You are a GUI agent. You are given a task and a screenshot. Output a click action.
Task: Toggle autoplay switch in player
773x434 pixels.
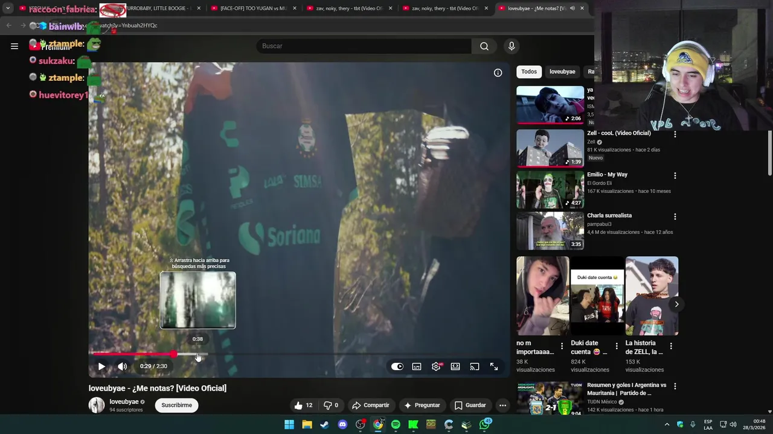click(x=397, y=366)
